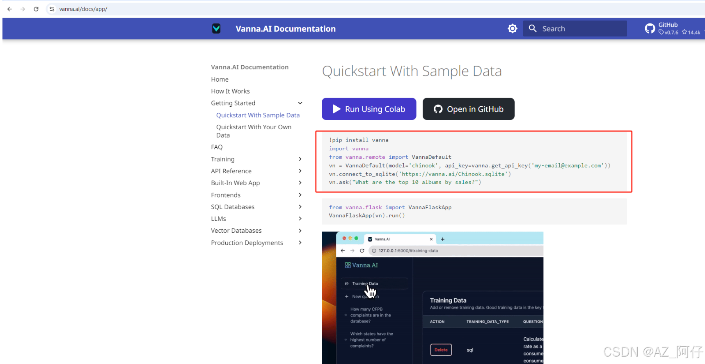Click the Vector Databases sidebar label
This screenshot has width=705, height=364.
[236, 231]
